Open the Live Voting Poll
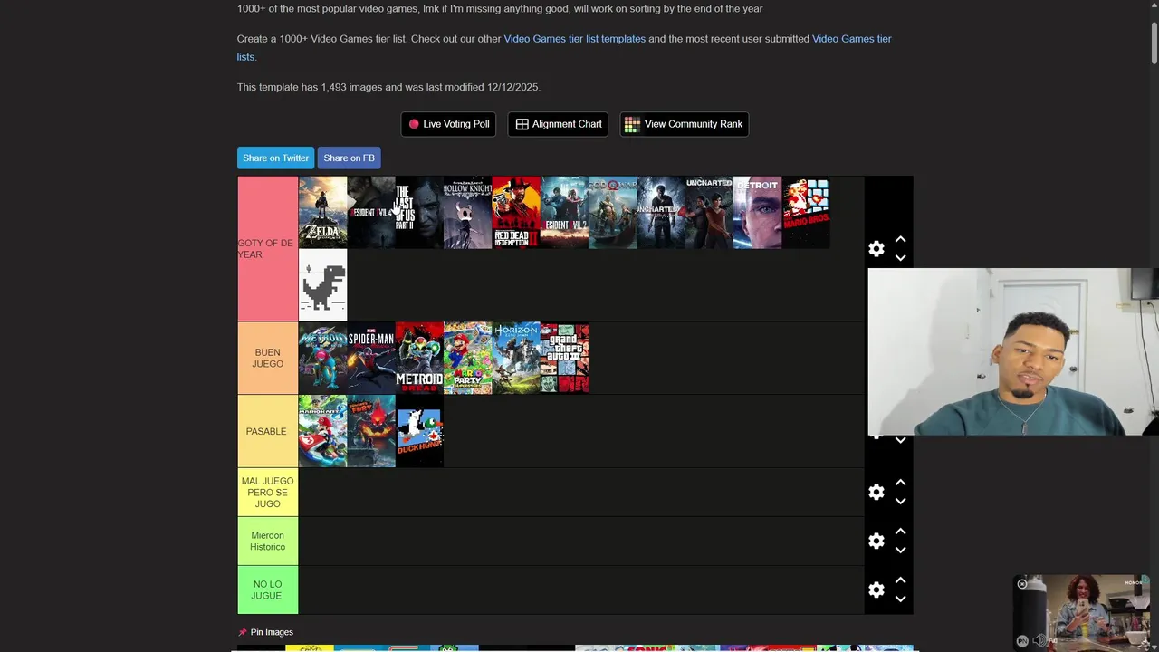Viewport: 1159px width, 652px height. coord(448,124)
